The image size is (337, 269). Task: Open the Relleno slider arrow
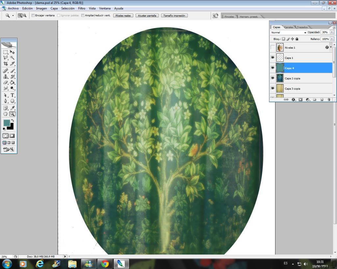click(x=332, y=39)
